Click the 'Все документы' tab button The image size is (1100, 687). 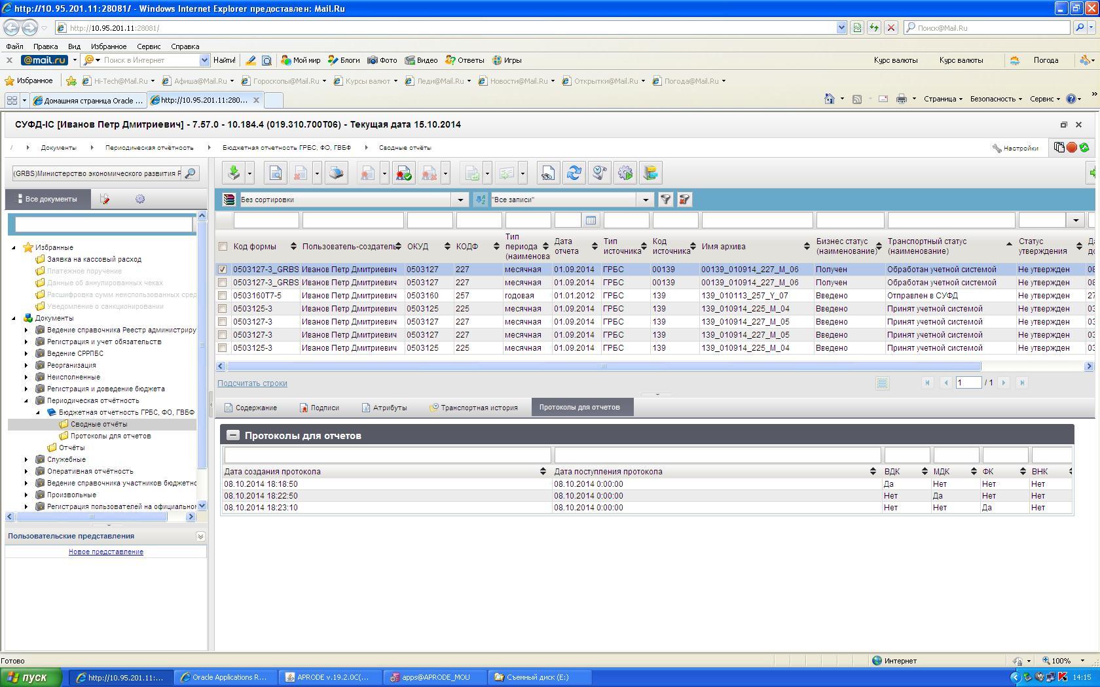point(48,199)
